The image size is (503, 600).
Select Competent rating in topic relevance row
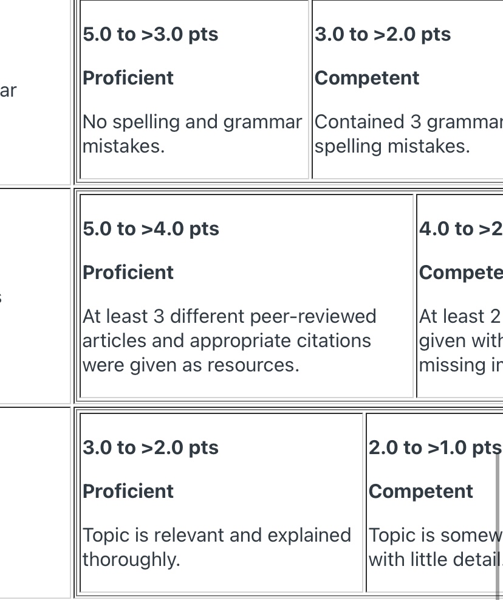point(420,491)
